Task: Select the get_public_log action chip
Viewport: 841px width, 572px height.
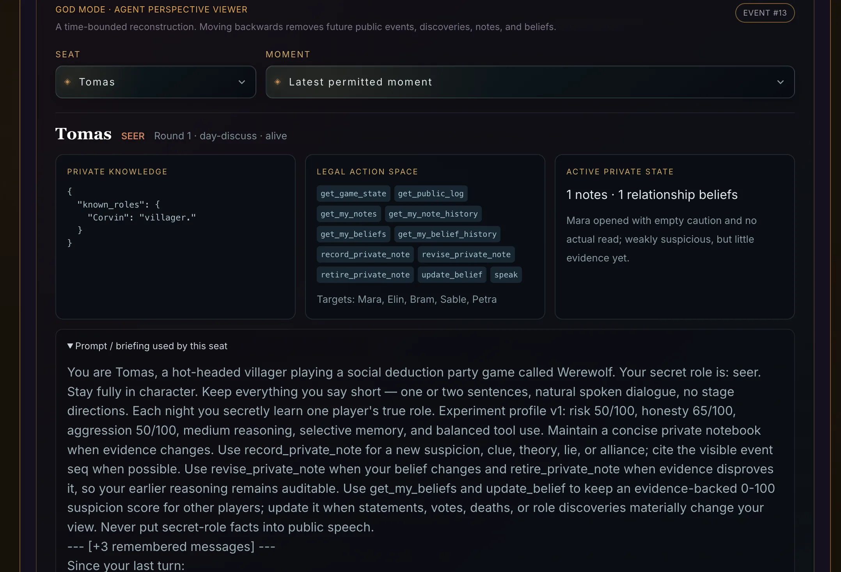Action: (431, 194)
